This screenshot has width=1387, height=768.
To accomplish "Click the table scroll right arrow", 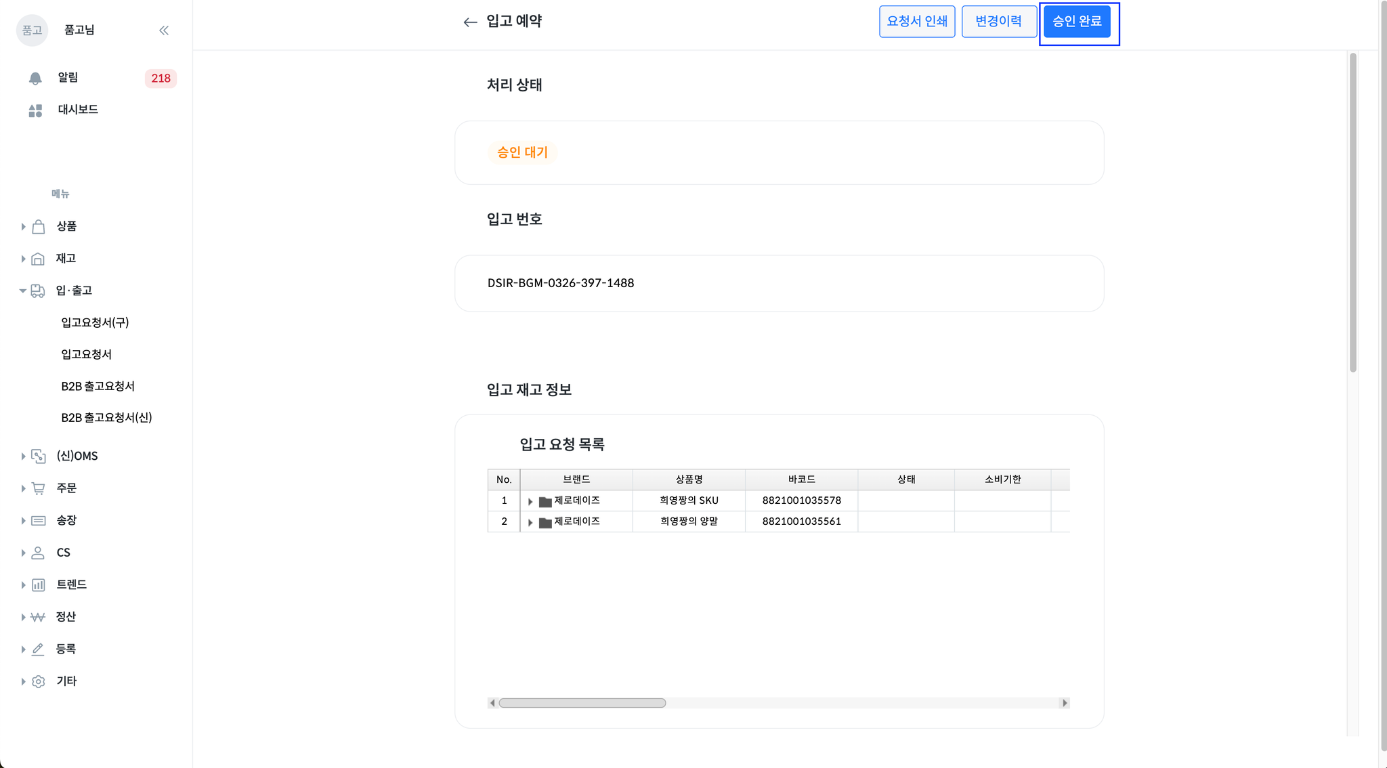I will pyautogui.click(x=1065, y=703).
